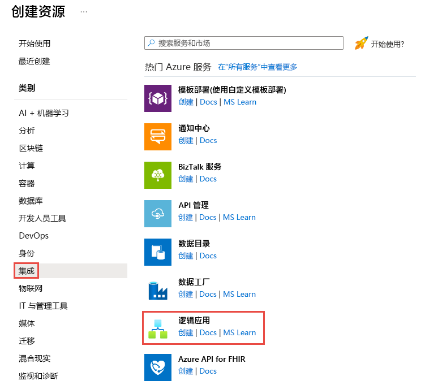The image size is (425, 385).
Task: Click 创建 under API 管理
Action: (186, 218)
